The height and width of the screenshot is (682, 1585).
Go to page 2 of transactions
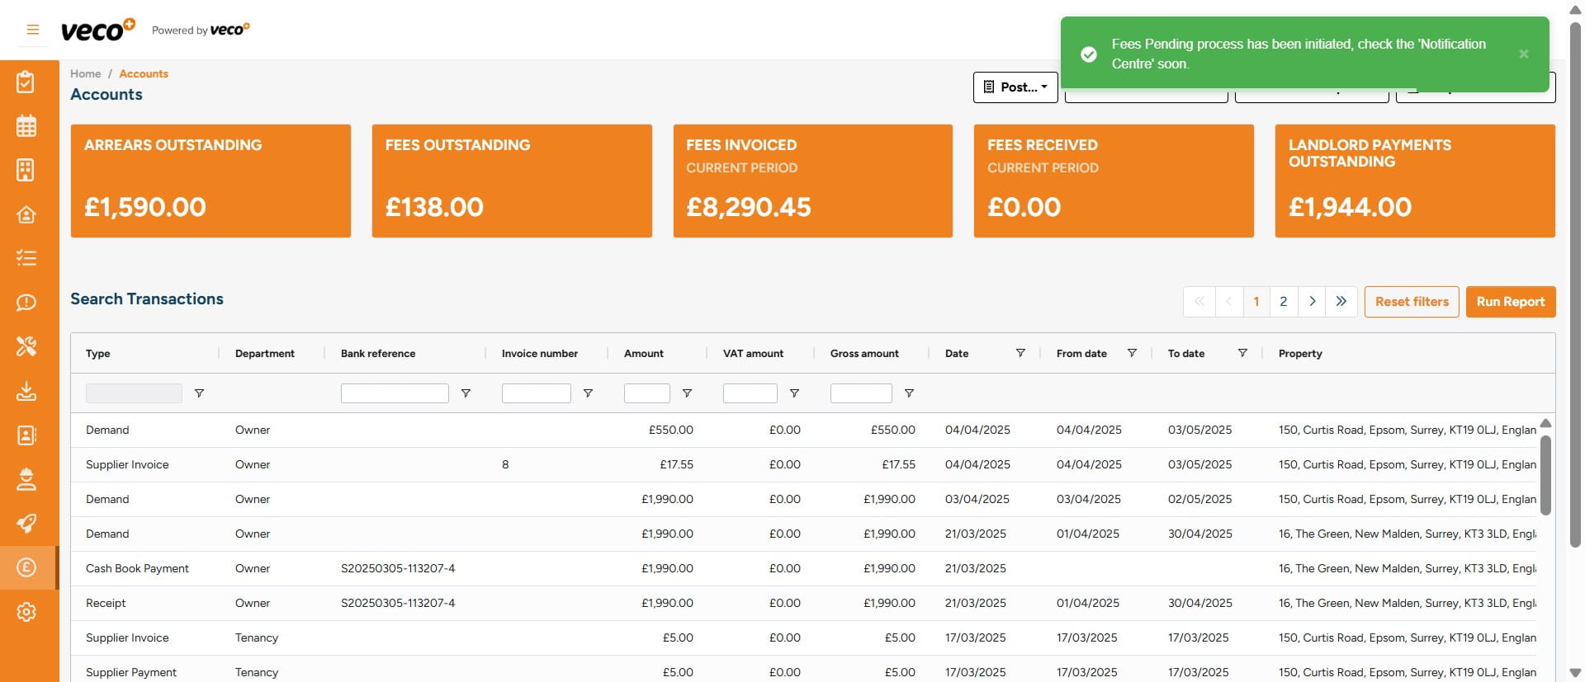(1283, 302)
